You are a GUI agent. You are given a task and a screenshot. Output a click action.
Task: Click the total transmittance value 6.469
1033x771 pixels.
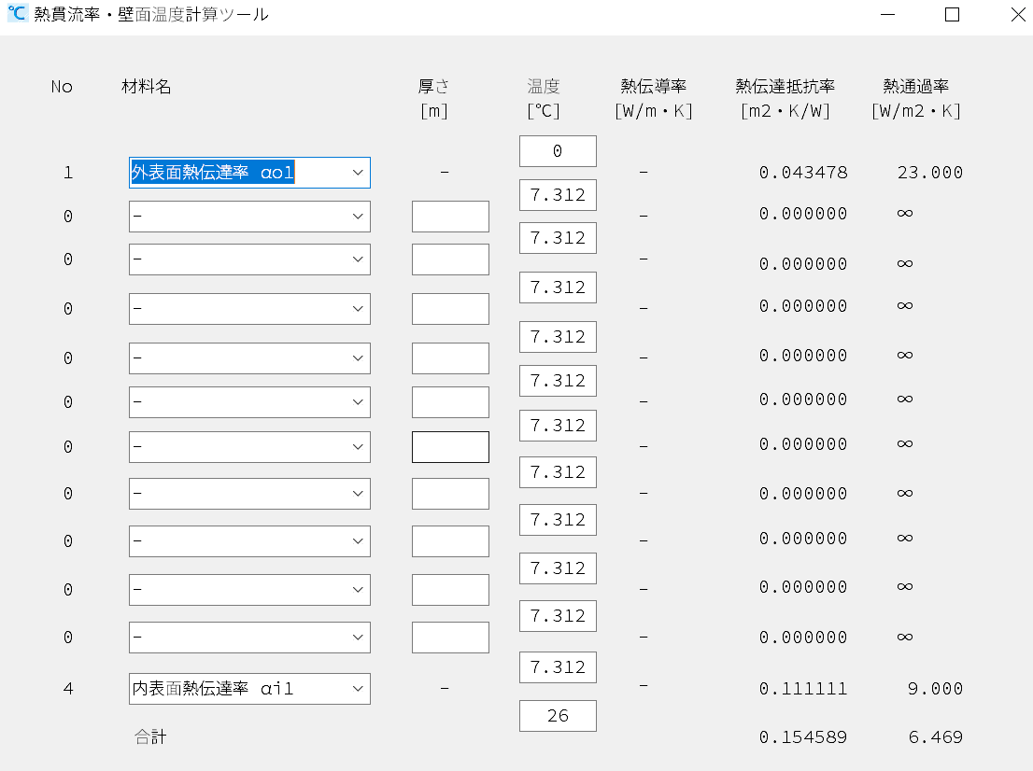(936, 736)
